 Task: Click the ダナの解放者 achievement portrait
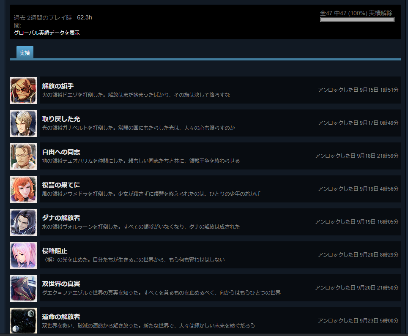coord(23,222)
